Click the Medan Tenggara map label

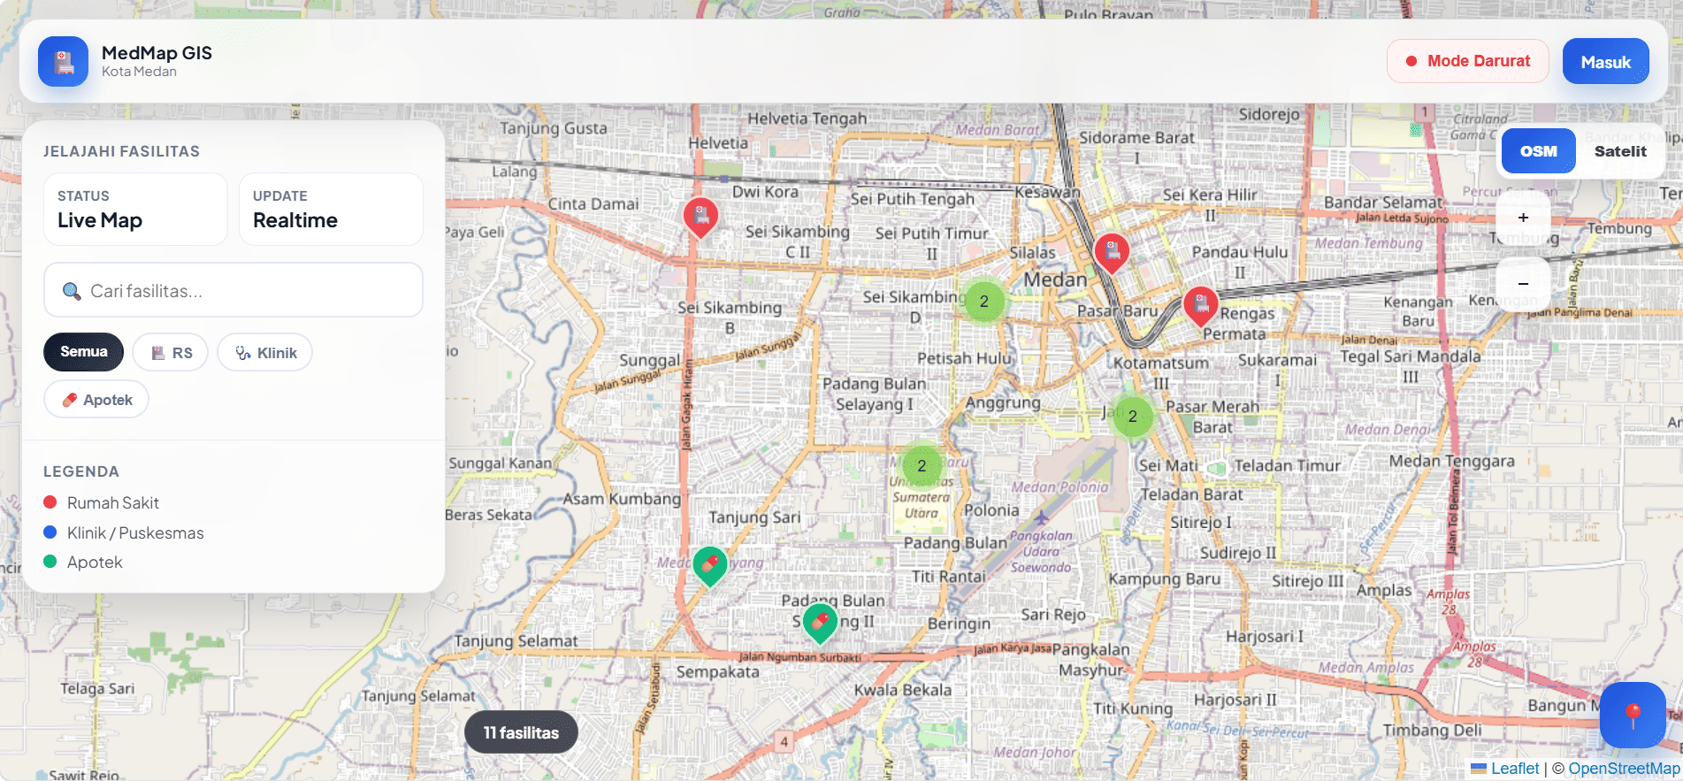tap(1451, 461)
